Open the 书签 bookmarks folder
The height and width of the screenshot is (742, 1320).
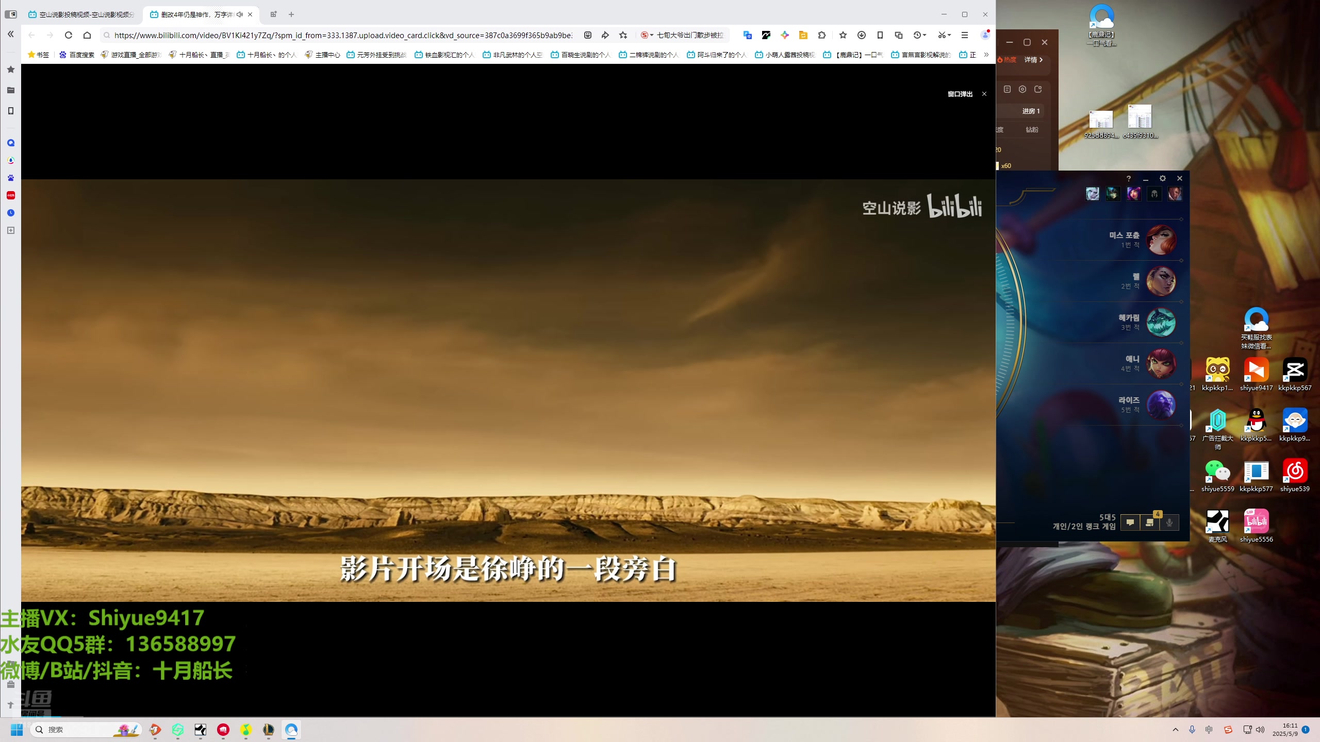[39, 55]
